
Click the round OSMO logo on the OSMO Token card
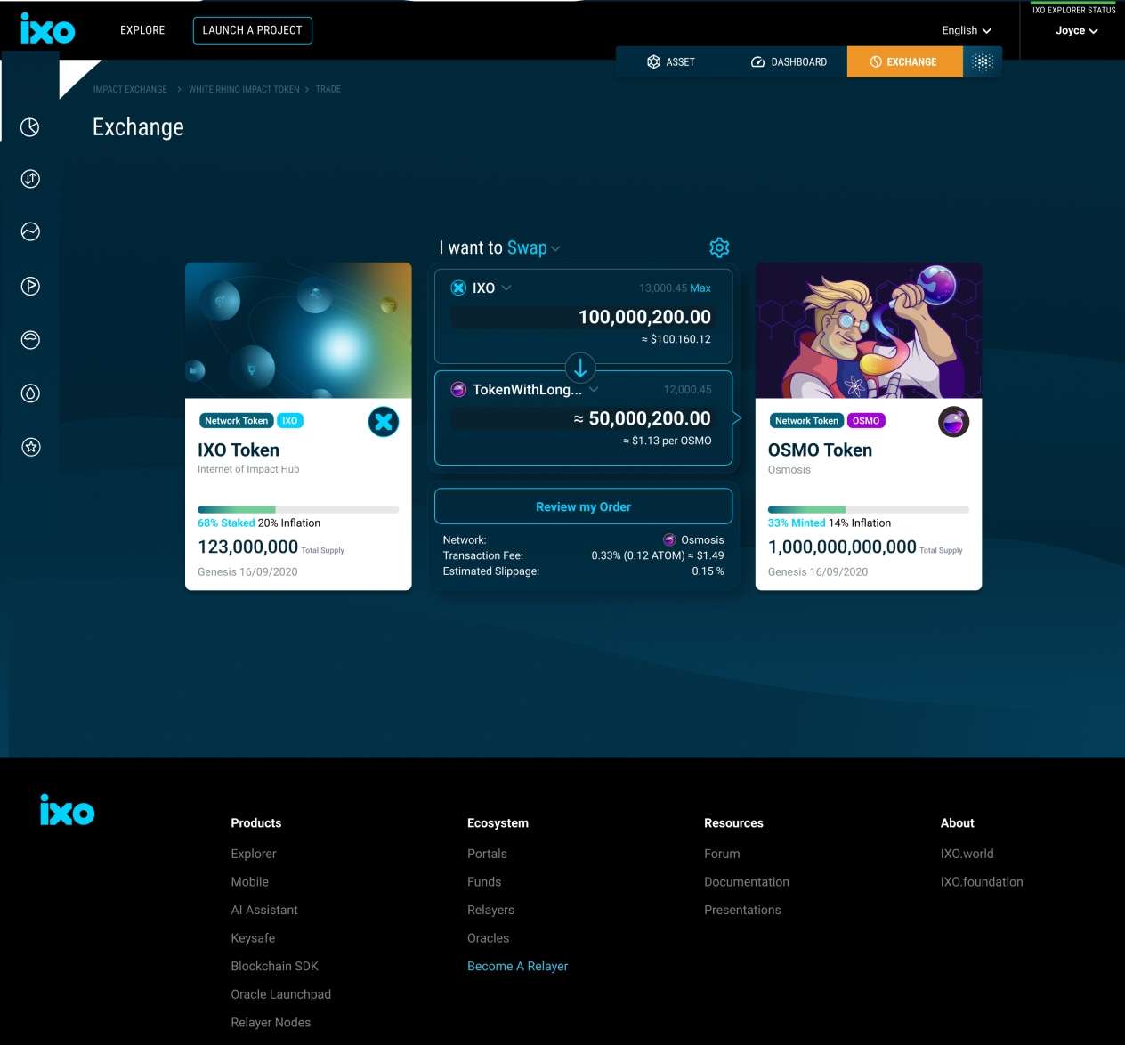point(954,422)
